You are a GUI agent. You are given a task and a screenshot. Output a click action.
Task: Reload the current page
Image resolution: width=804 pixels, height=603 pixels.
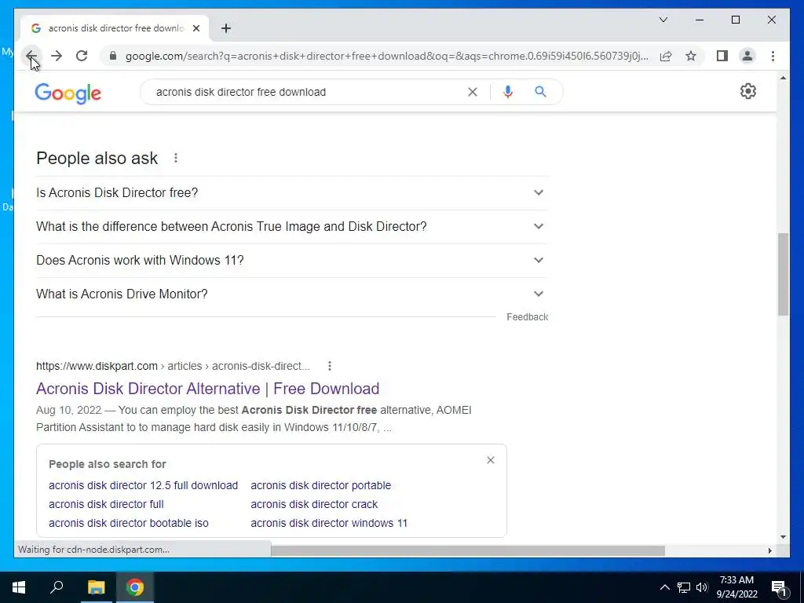[82, 56]
